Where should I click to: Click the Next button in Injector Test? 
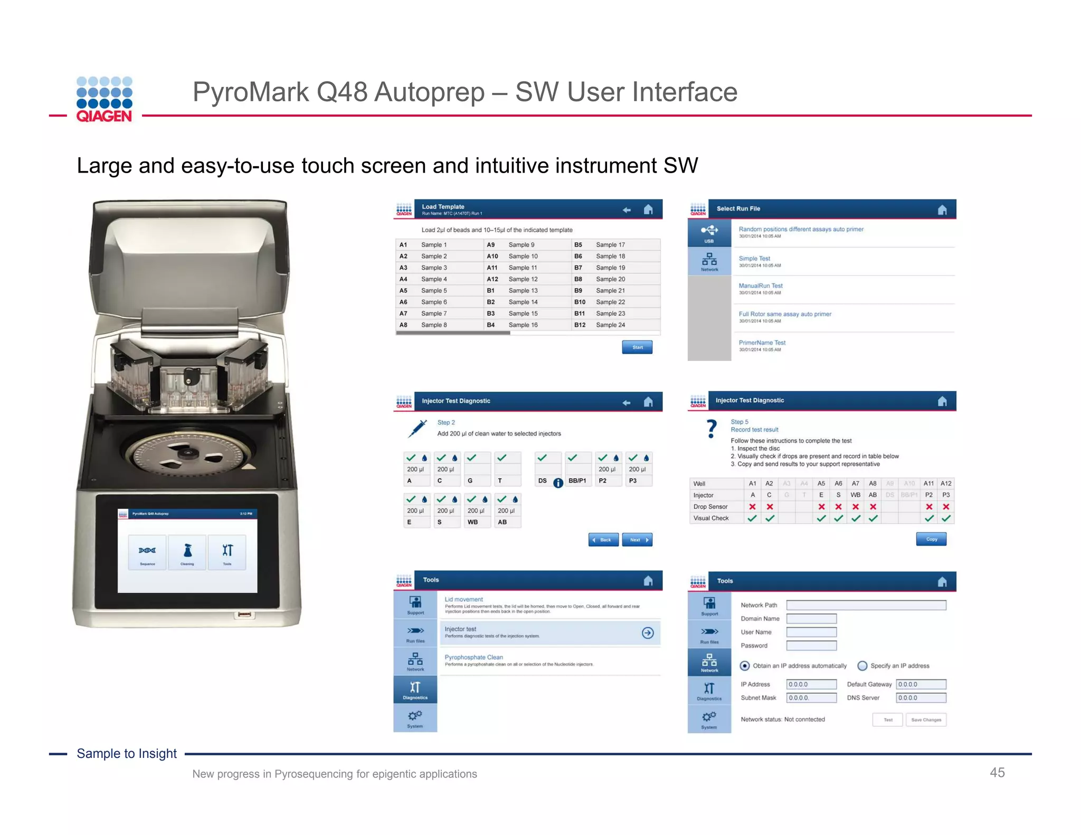[637, 539]
